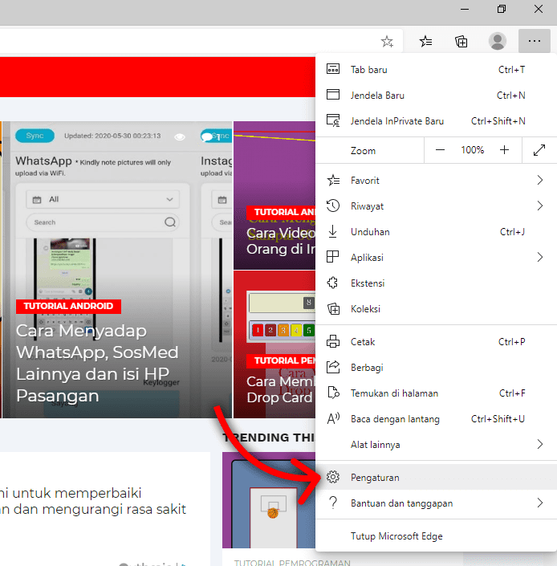Viewport: 557px width, 566px height.
Task: Select Jendela InPrivate Baru menu entry
Action: coord(436,121)
